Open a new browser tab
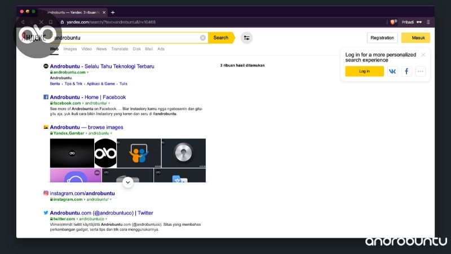 pyautogui.click(x=113, y=12)
